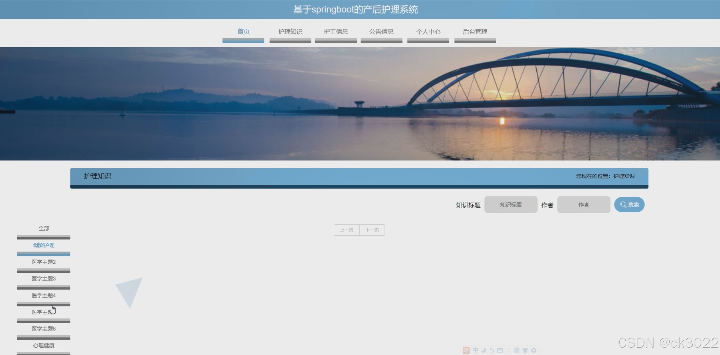Open the 个人中心 navigation tab
This screenshot has height=355, width=720.
pos(428,32)
